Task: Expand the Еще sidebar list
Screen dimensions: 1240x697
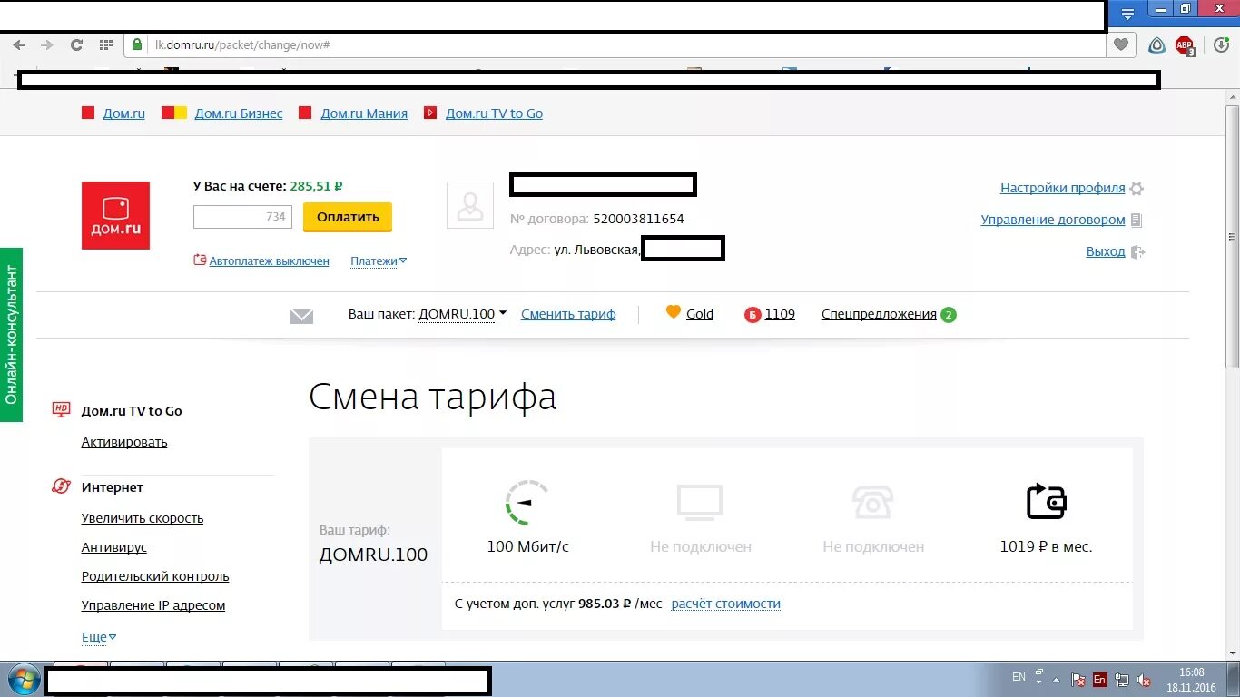Action: tap(99, 637)
